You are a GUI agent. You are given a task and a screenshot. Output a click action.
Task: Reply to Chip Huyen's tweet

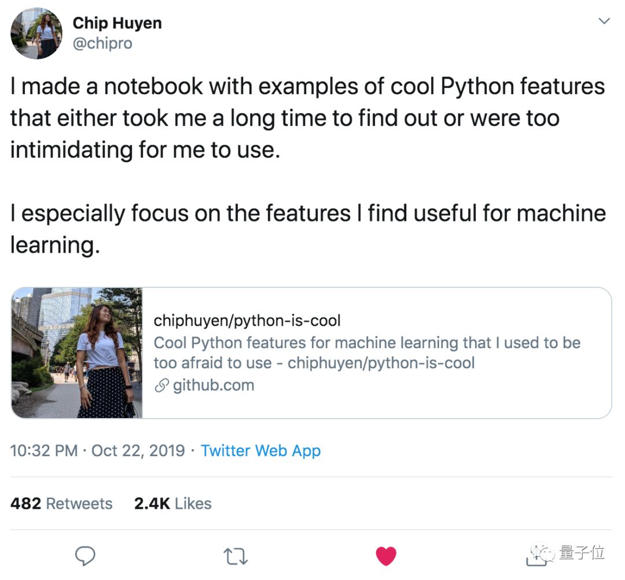tap(86, 556)
